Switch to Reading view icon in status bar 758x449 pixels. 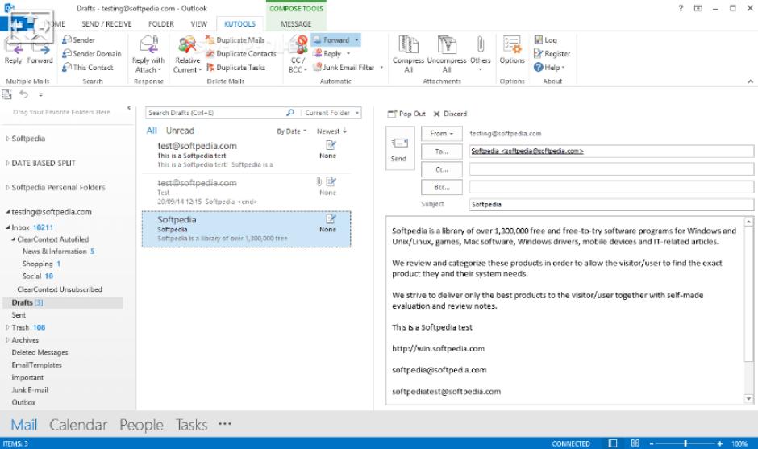click(x=635, y=443)
